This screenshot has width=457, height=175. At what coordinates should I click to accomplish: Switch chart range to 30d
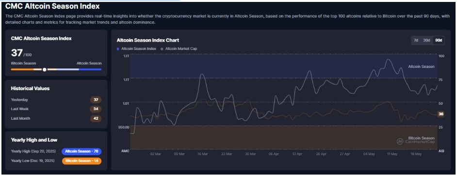pos(426,40)
